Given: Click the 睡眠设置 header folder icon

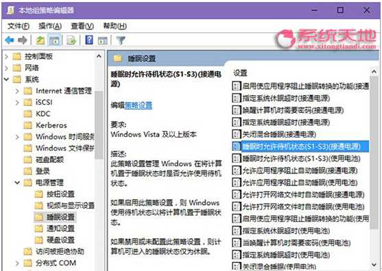Looking at the screenshot, I should click(118, 58).
